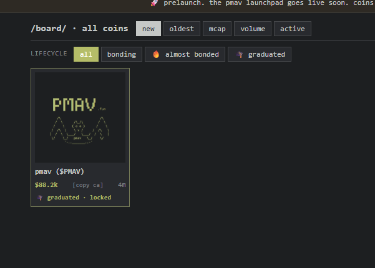
Task: Sort coins by mcap
Action: (217, 29)
